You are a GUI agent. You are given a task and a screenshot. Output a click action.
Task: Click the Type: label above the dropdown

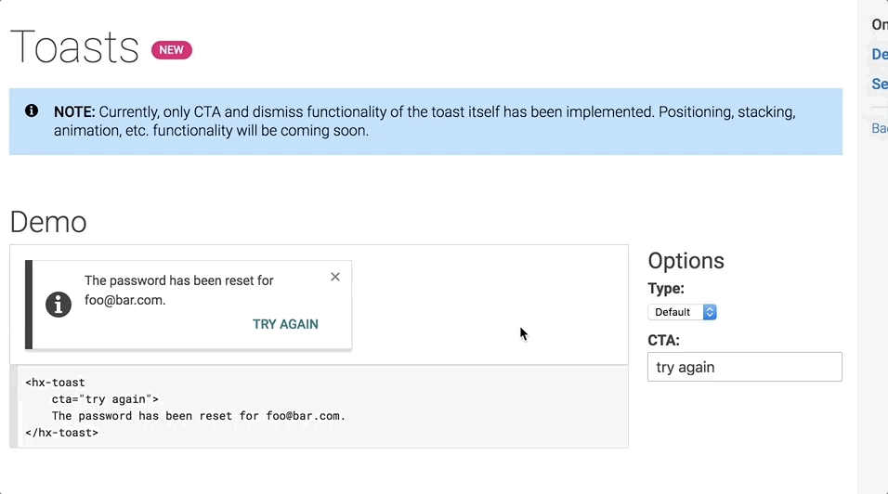(666, 289)
